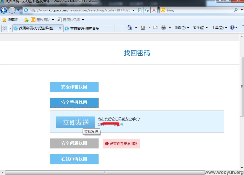
Task: Expand the Home button dropdown arrow
Action: (136, 28)
